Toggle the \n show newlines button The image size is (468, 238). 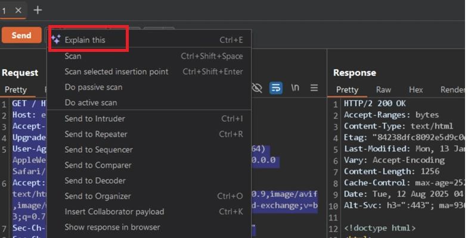295,88
